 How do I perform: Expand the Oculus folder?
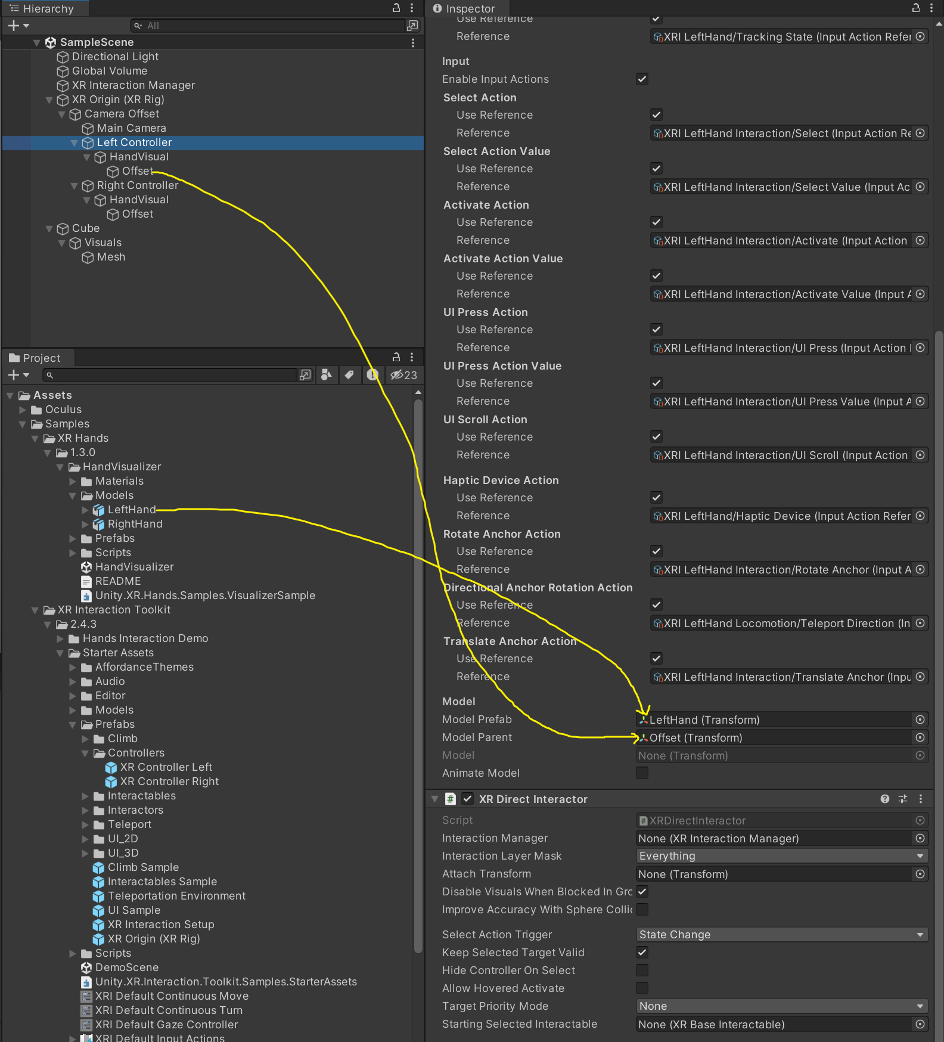[x=22, y=410]
